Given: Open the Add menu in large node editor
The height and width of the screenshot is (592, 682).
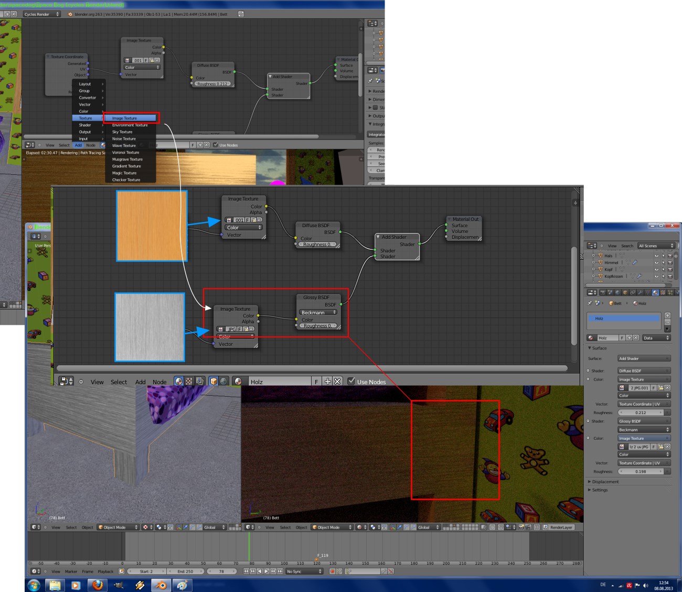Looking at the screenshot, I should pyautogui.click(x=140, y=382).
